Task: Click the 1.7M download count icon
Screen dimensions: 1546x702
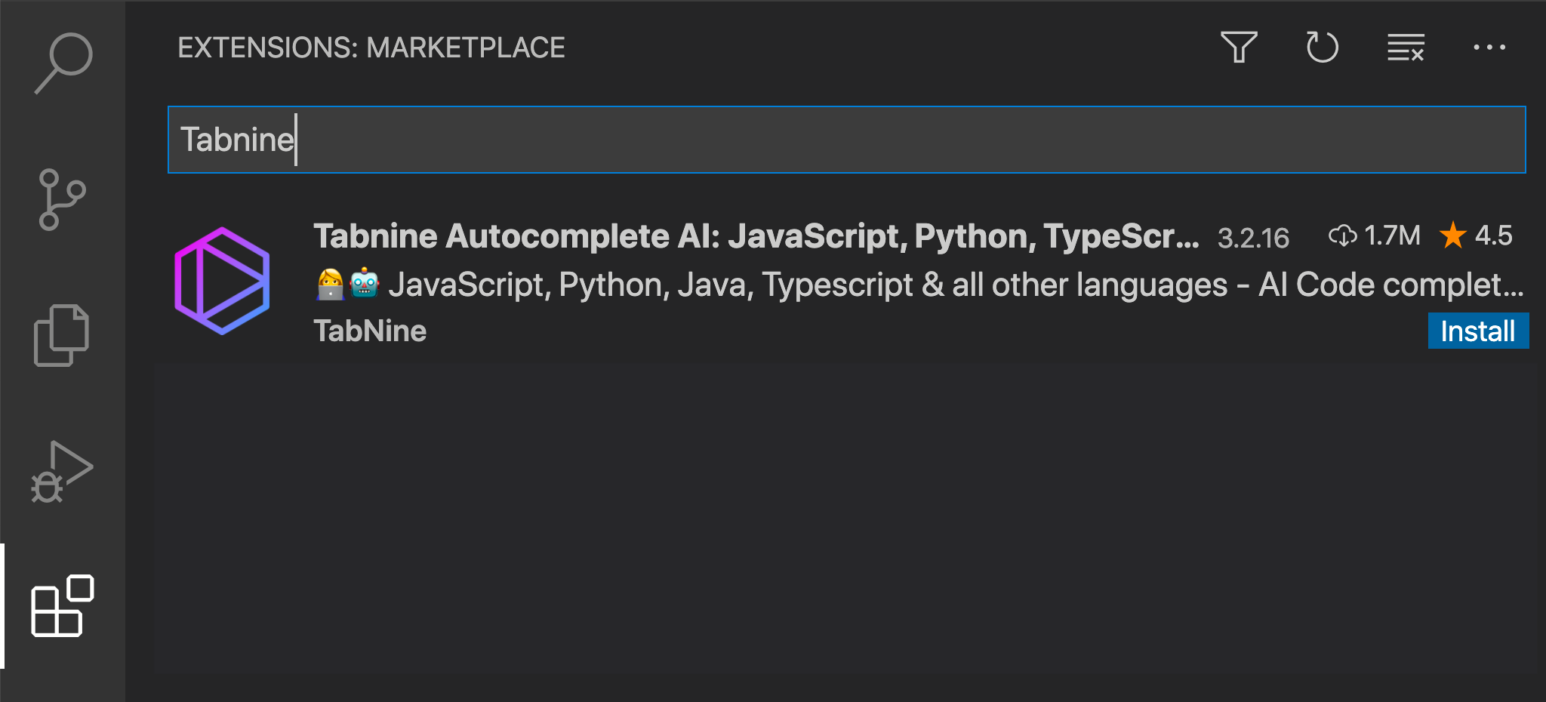Action: tap(1342, 236)
